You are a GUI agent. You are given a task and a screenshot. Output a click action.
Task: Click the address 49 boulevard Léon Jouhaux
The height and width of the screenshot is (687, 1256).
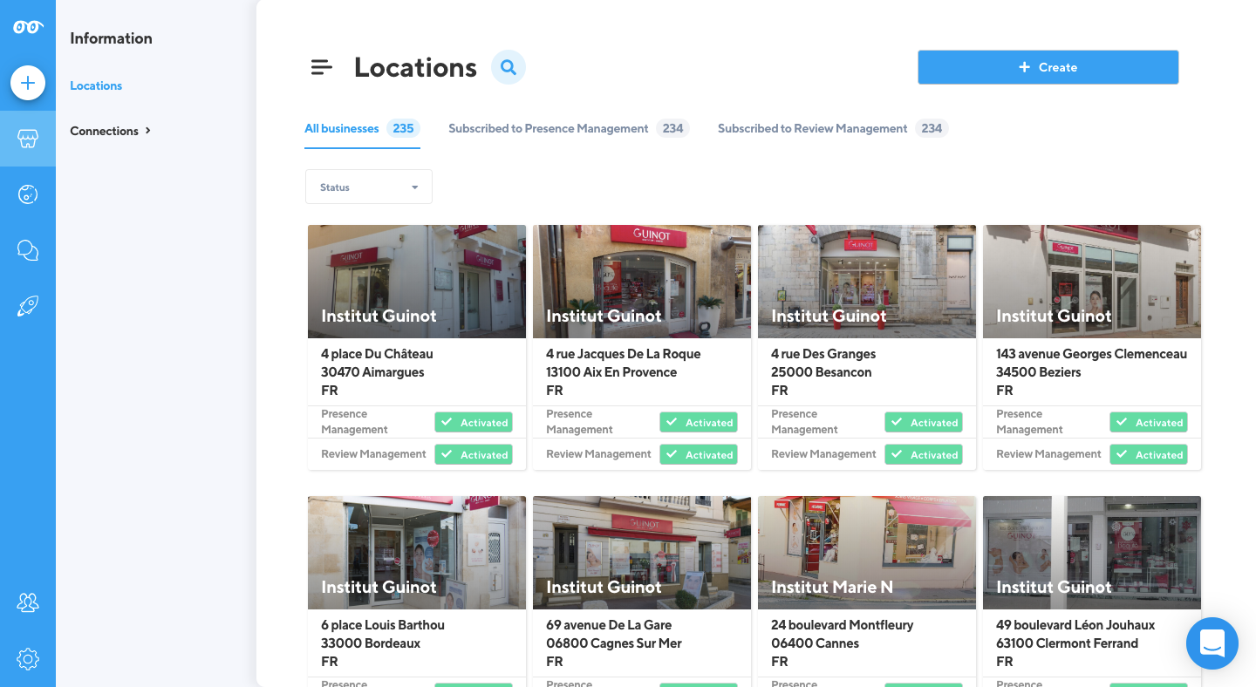click(x=1075, y=625)
